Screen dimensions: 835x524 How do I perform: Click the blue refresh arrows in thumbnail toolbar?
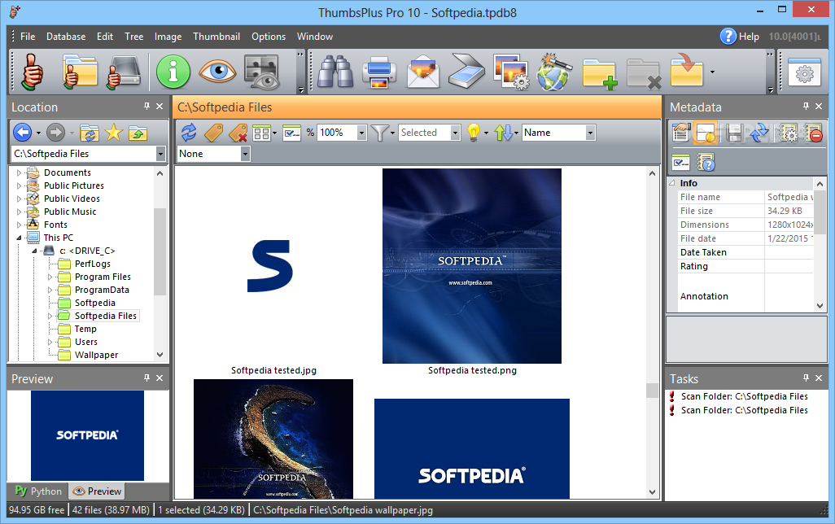189,133
